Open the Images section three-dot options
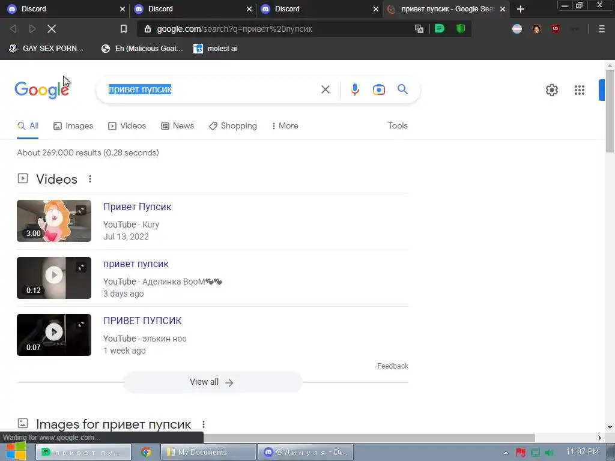The height and width of the screenshot is (461, 615). pos(203,424)
